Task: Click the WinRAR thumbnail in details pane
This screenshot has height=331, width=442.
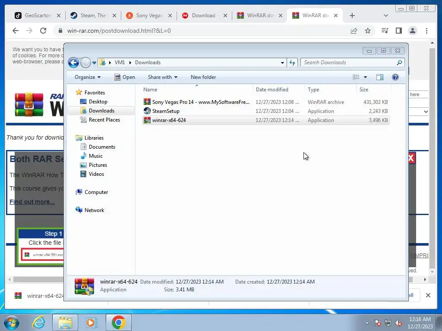Action: pyautogui.click(x=84, y=286)
